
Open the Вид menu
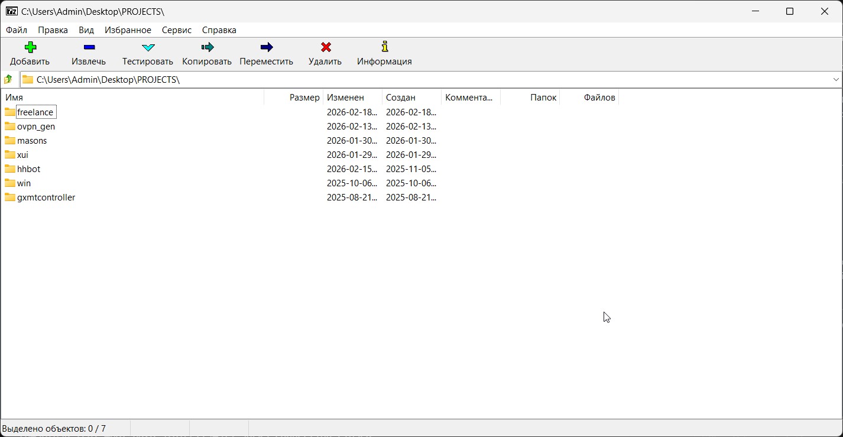click(x=86, y=30)
